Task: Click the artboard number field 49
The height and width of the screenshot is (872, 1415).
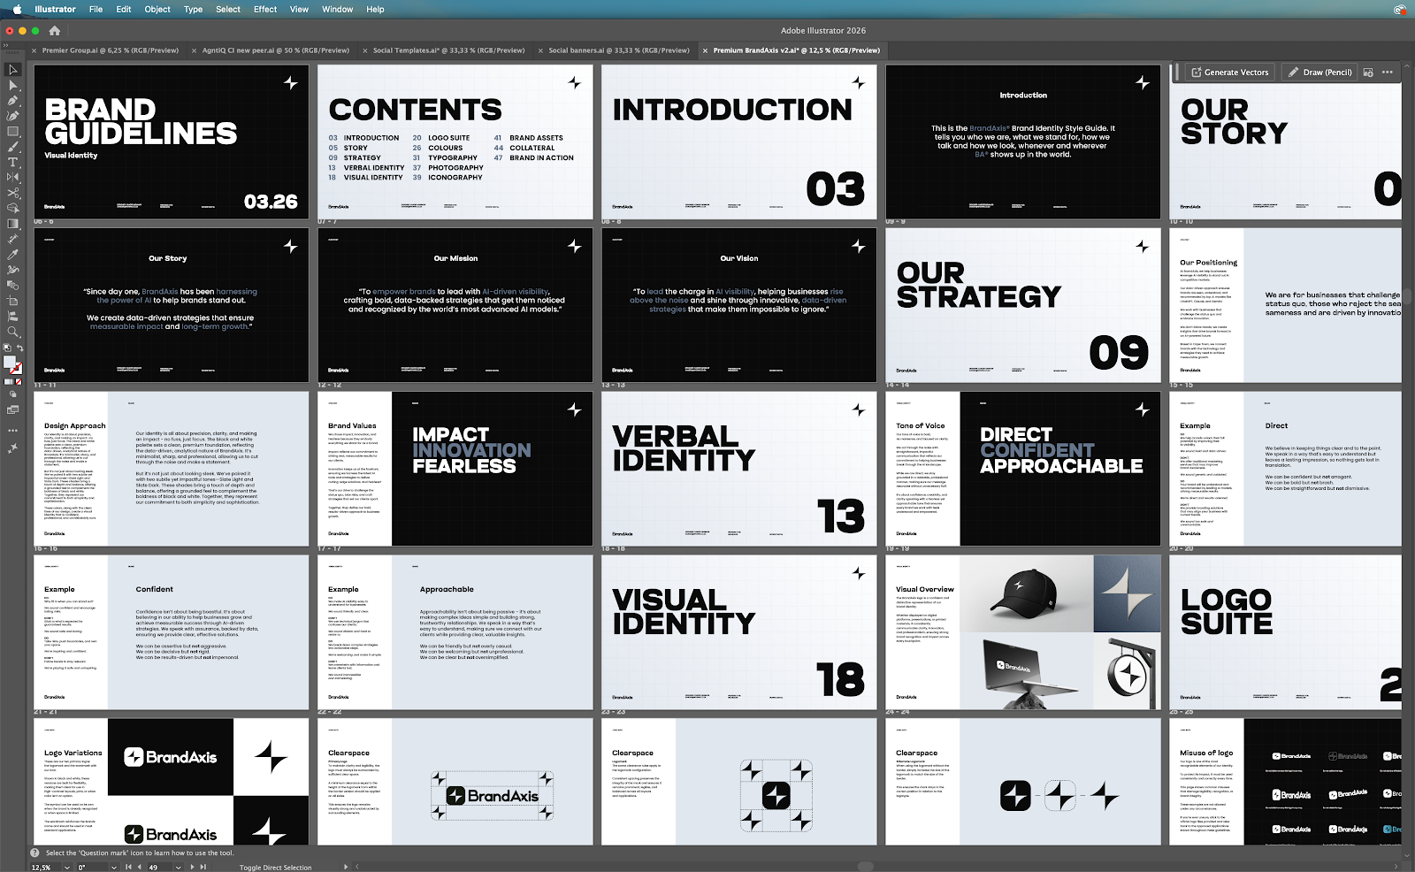Action: tap(159, 868)
